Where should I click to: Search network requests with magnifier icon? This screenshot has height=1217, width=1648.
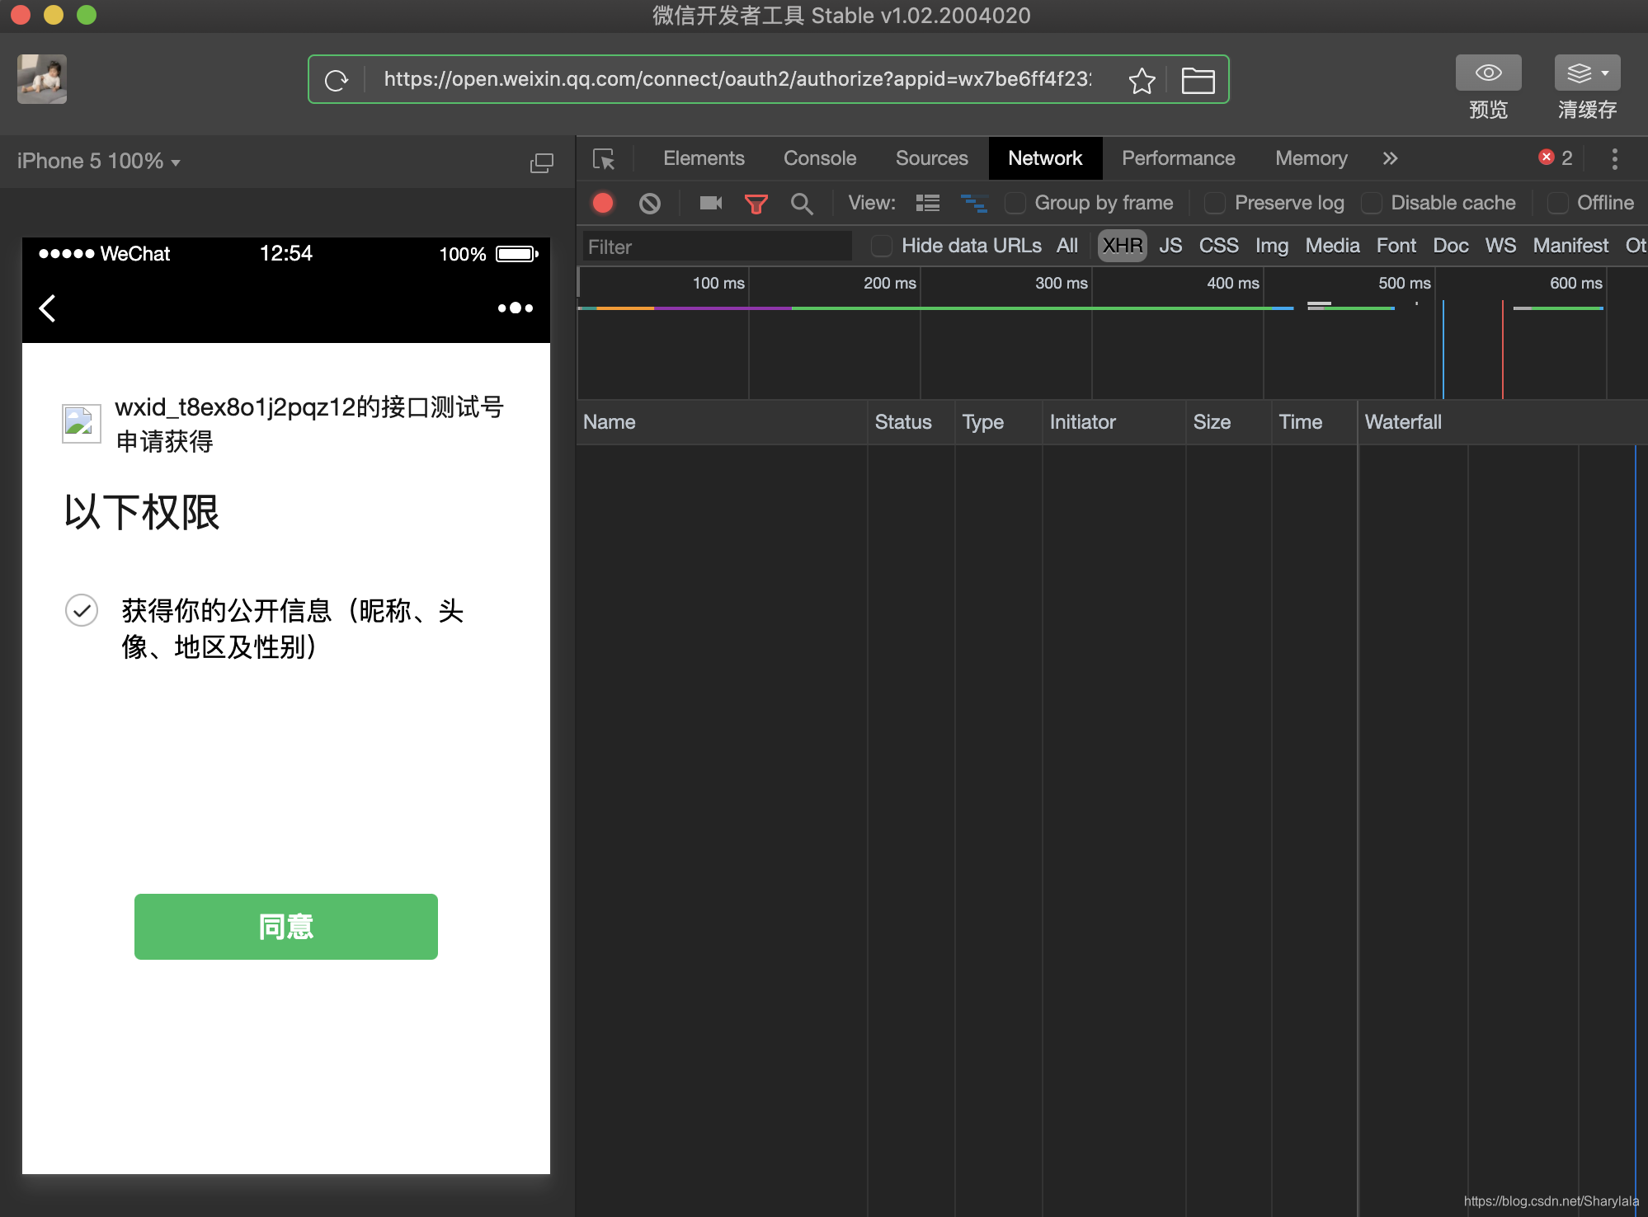[x=802, y=203]
